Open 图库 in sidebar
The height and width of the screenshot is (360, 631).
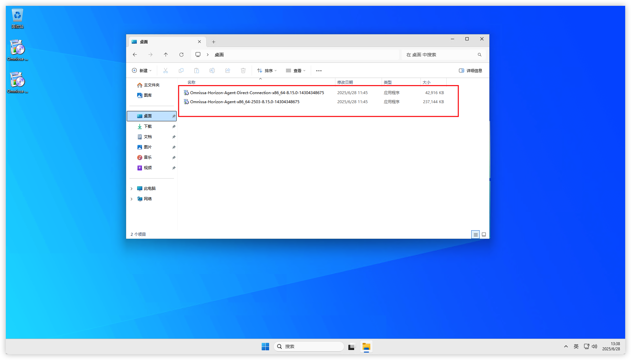152,95
